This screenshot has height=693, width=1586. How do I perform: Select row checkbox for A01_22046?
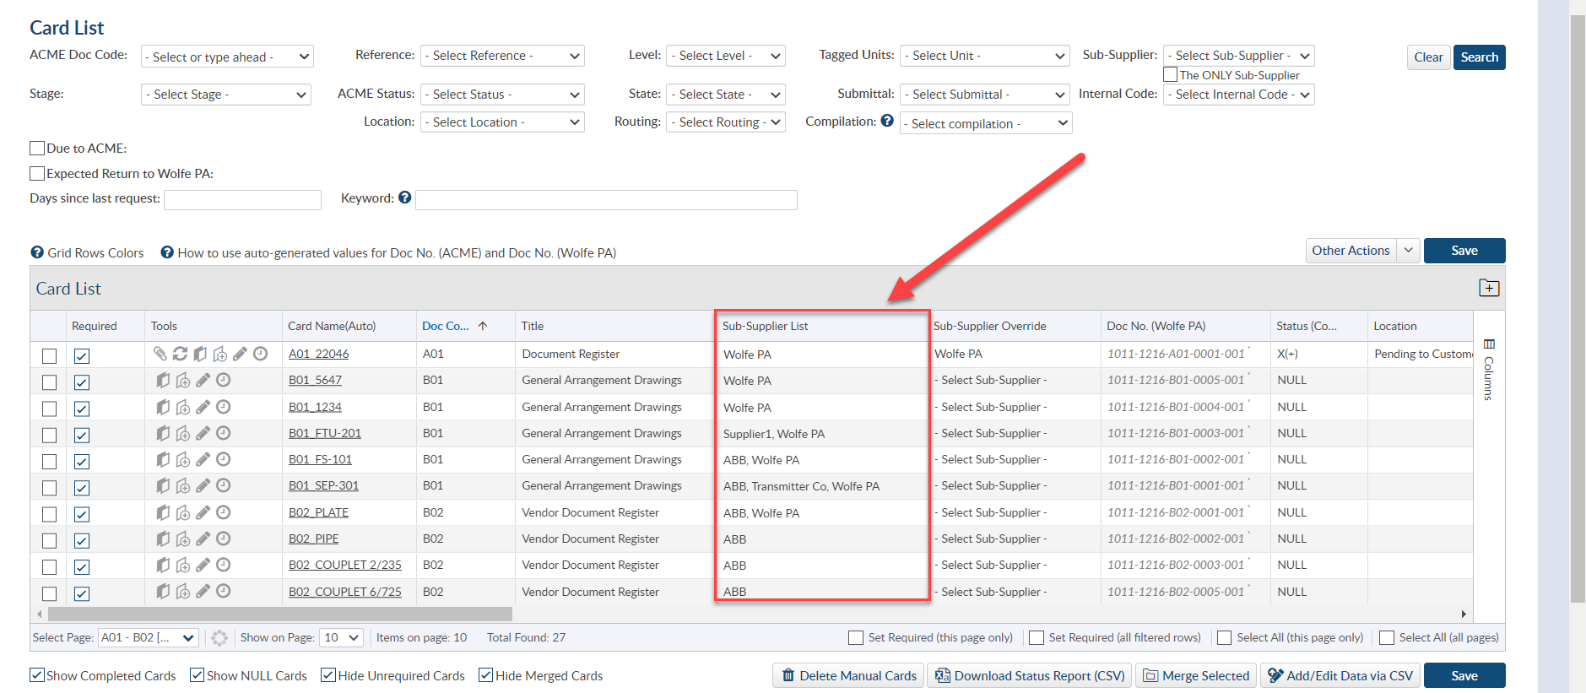coord(50,356)
